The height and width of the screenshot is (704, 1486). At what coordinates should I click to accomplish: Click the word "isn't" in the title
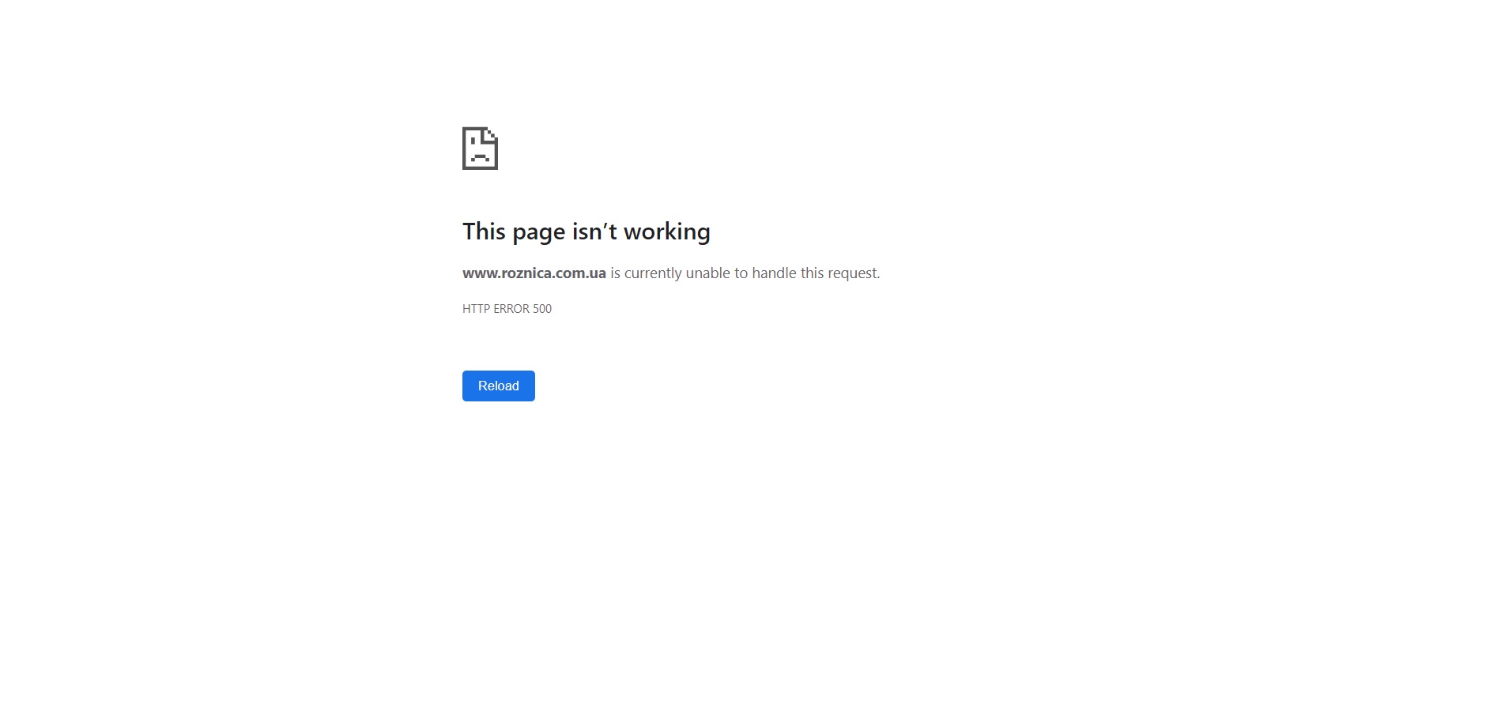(x=594, y=232)
